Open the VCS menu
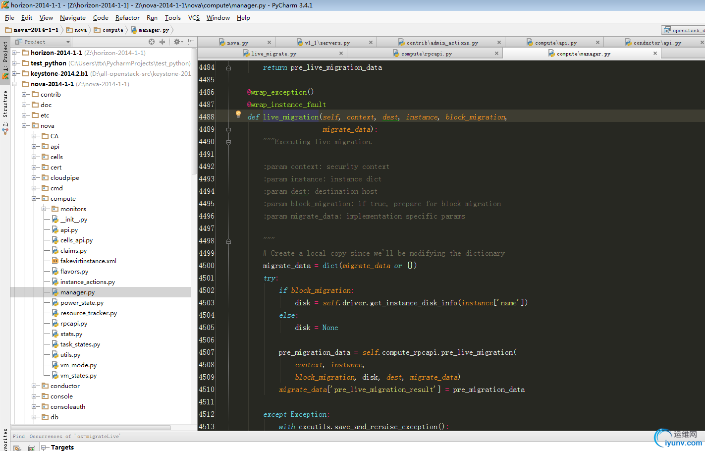705x451 pixels. pyautogui.click(x=194, y=17)
